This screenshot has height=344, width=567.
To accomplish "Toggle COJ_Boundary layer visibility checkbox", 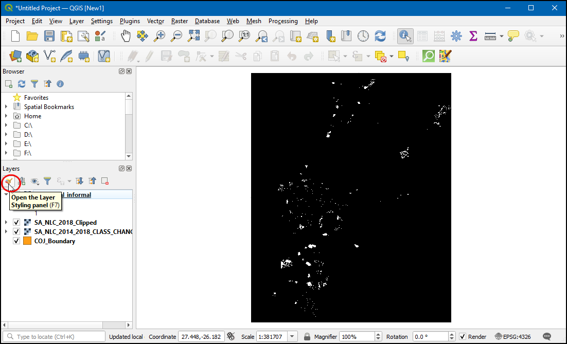I will click(x=16, y=241).
